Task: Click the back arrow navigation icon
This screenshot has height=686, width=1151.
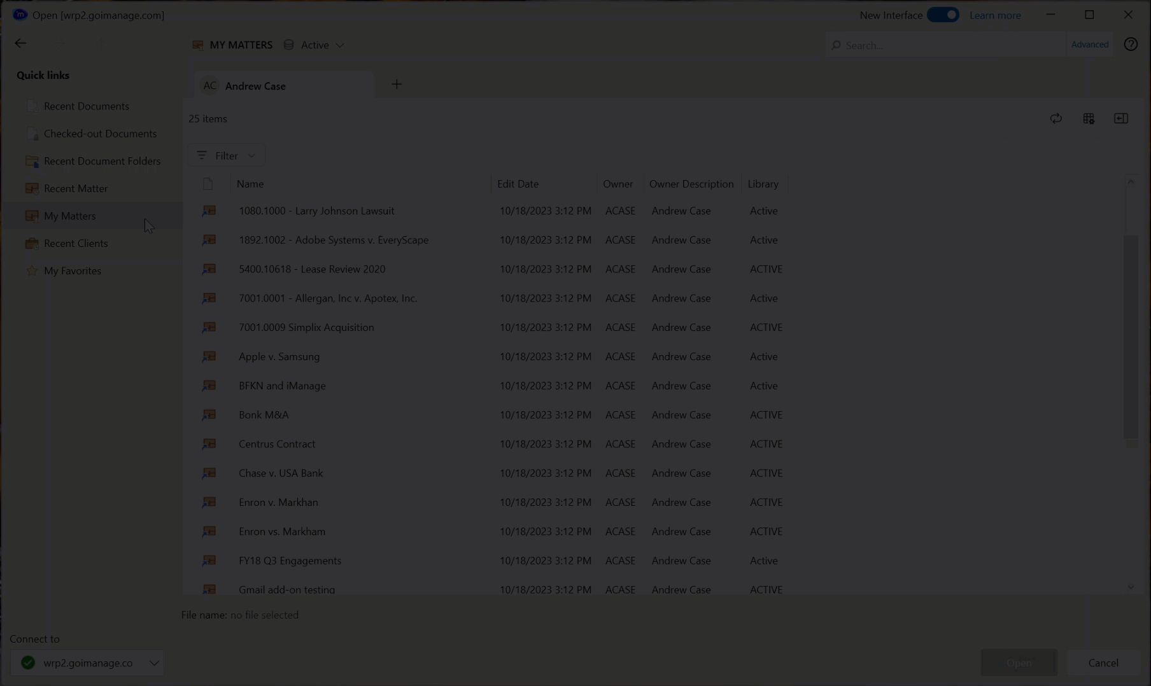Action: click(20, 43)
